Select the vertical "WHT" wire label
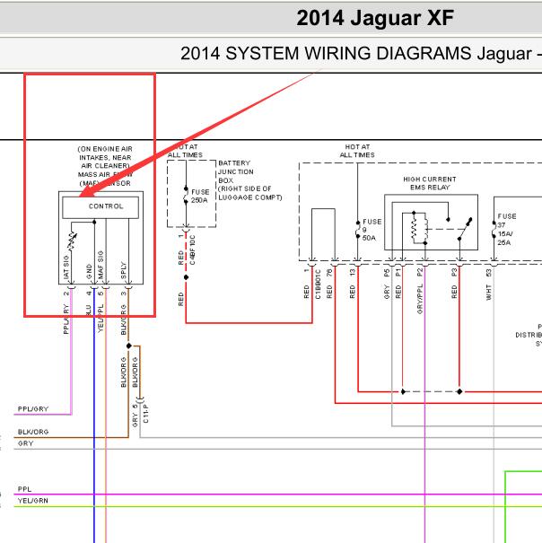Screen dimensions: 542x543 489,293
